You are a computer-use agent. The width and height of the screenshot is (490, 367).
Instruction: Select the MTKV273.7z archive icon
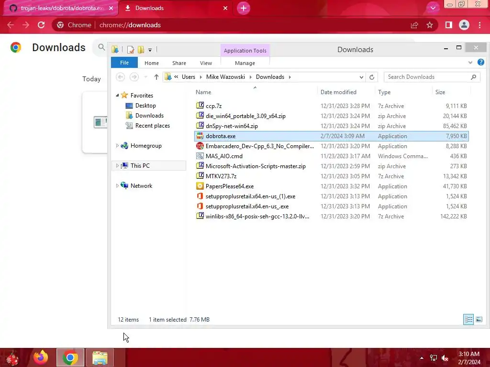200,176
